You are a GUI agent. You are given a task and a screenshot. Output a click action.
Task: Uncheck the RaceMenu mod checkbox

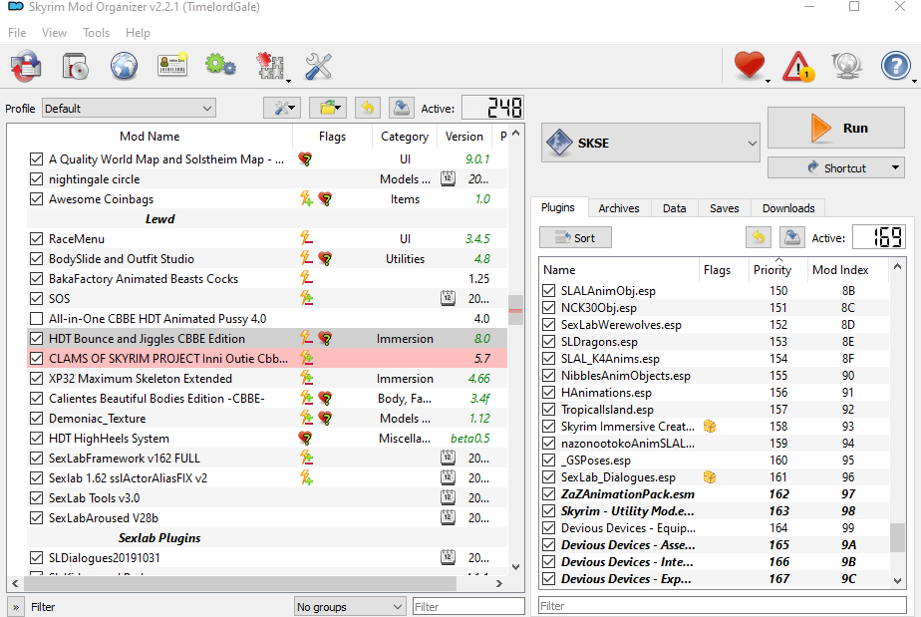tap(37, 238)
